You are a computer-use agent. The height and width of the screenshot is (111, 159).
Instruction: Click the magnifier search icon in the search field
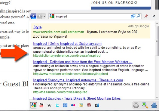point(139,16)
